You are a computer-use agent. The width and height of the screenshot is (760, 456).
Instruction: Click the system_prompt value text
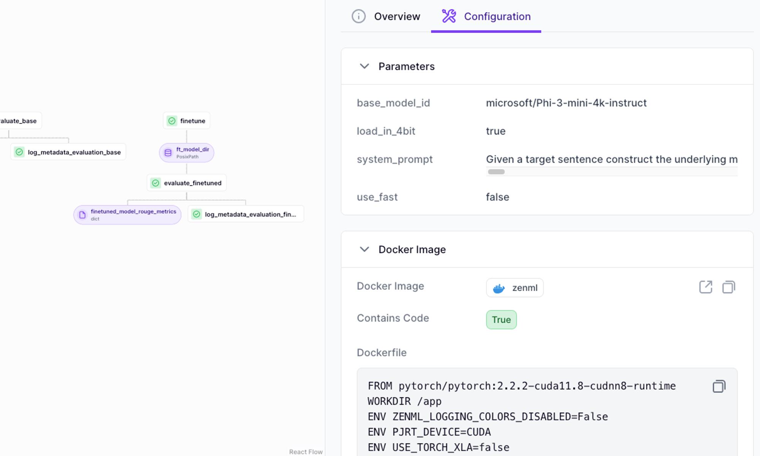pos(612,160)
